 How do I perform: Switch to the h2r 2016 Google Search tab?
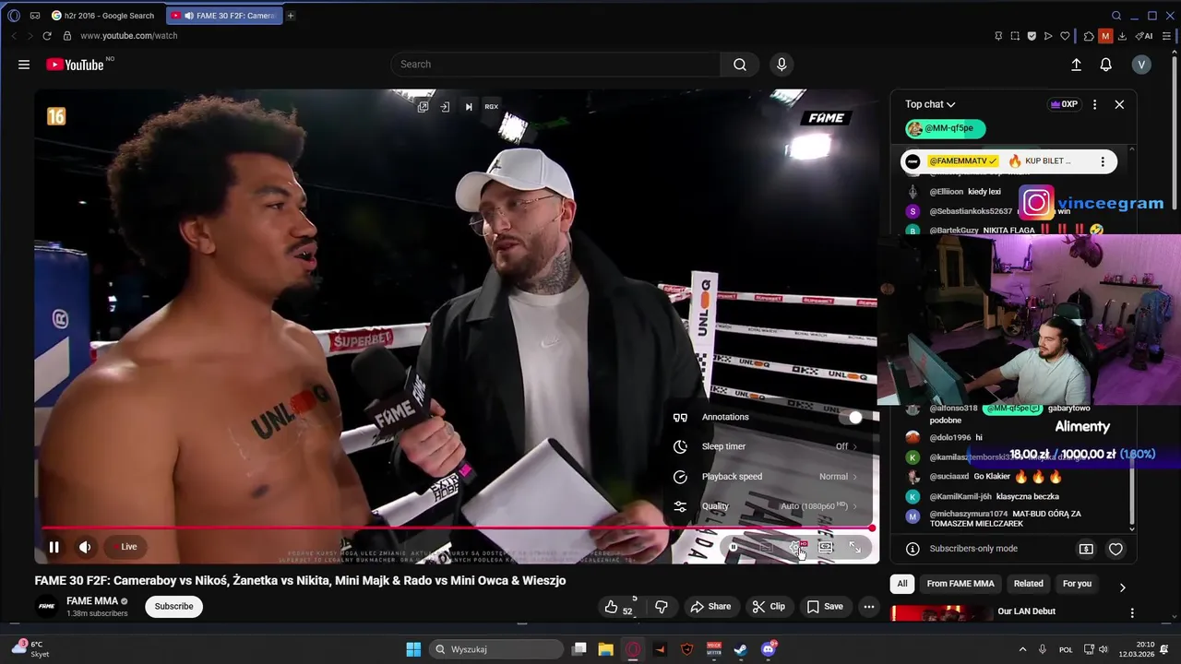[x=104, y=16]
